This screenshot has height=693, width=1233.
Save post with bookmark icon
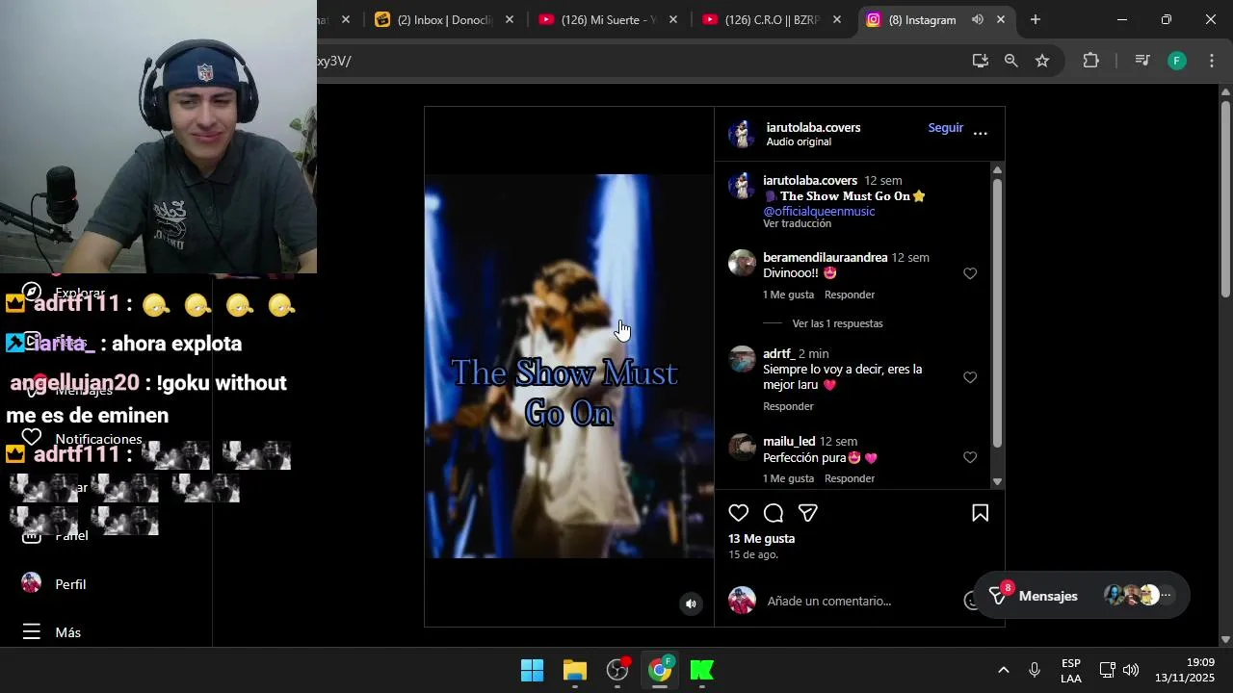980,513
